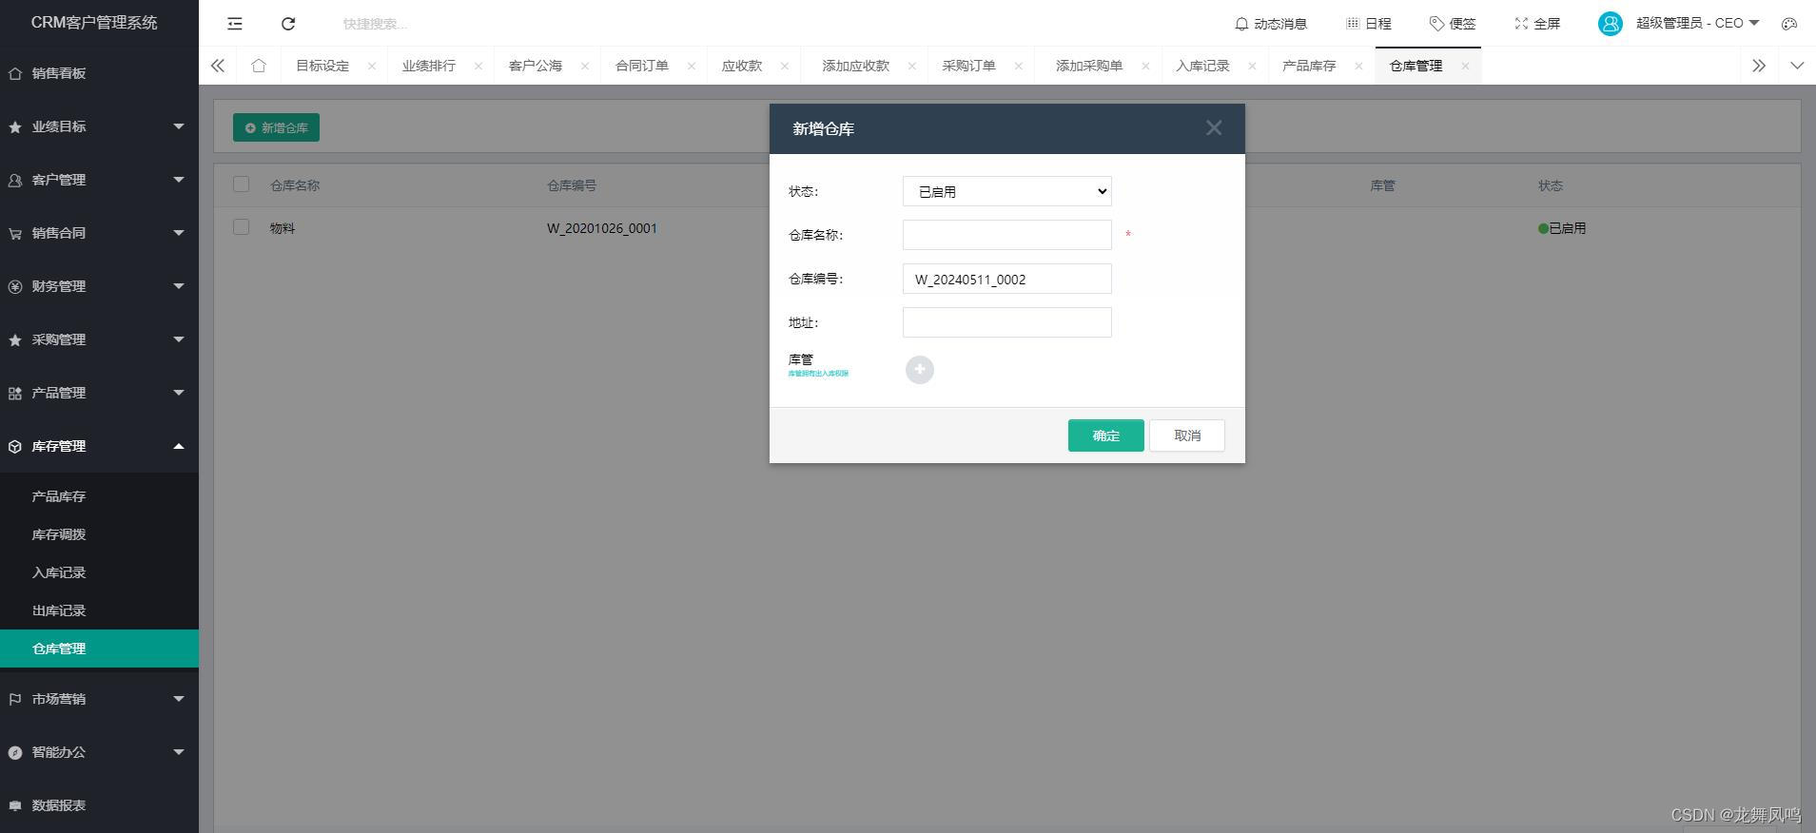Image resolution: width=1816 pixels, height=833 pixels.
Task: Close the 目标设定 tab
Action: click(372, 66)
